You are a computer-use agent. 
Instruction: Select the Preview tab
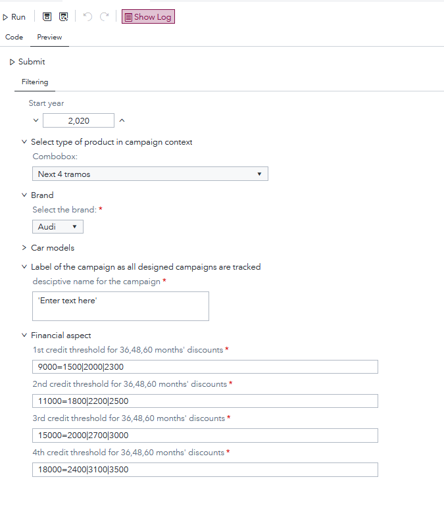click(x=49, y=37)
